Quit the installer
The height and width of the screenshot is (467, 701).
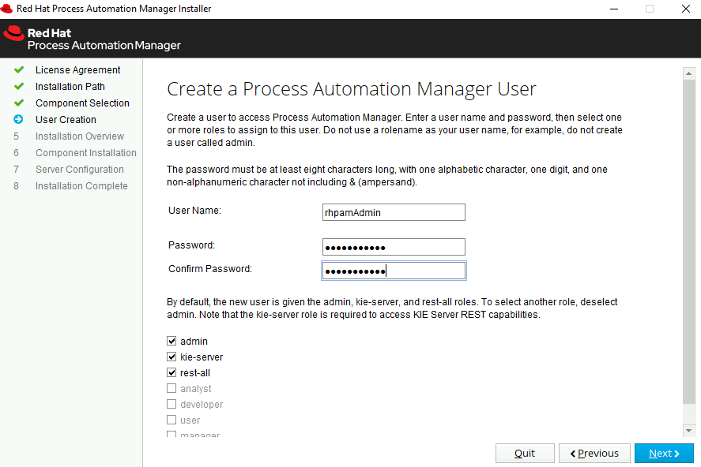coord(525,453)
